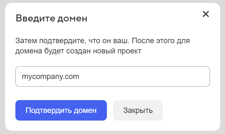
Task: Cancel domain entry with the Закрыть button
Action: coord(138,110)
